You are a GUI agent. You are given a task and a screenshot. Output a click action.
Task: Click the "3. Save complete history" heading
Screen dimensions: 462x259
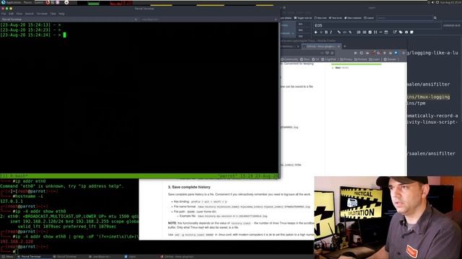189,187
